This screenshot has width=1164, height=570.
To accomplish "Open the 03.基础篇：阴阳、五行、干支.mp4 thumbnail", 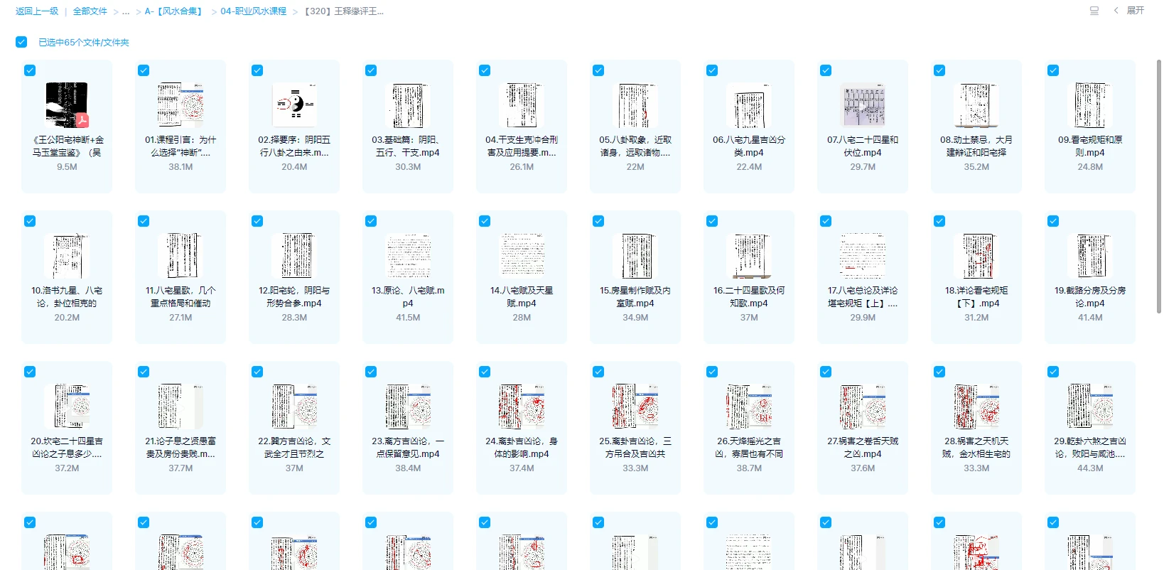I will 408,104.
